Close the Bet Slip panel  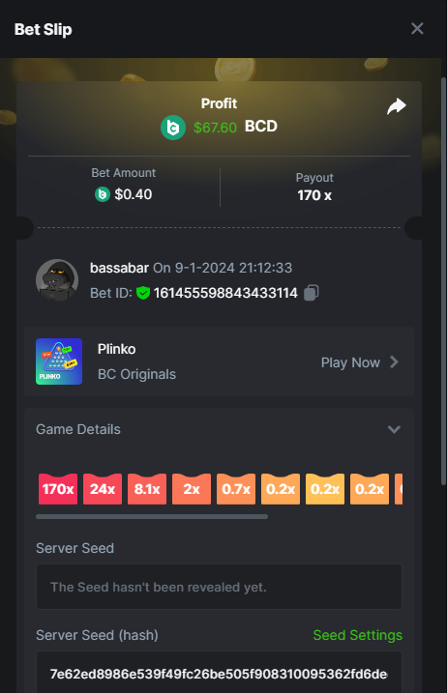tap(417, 29)
